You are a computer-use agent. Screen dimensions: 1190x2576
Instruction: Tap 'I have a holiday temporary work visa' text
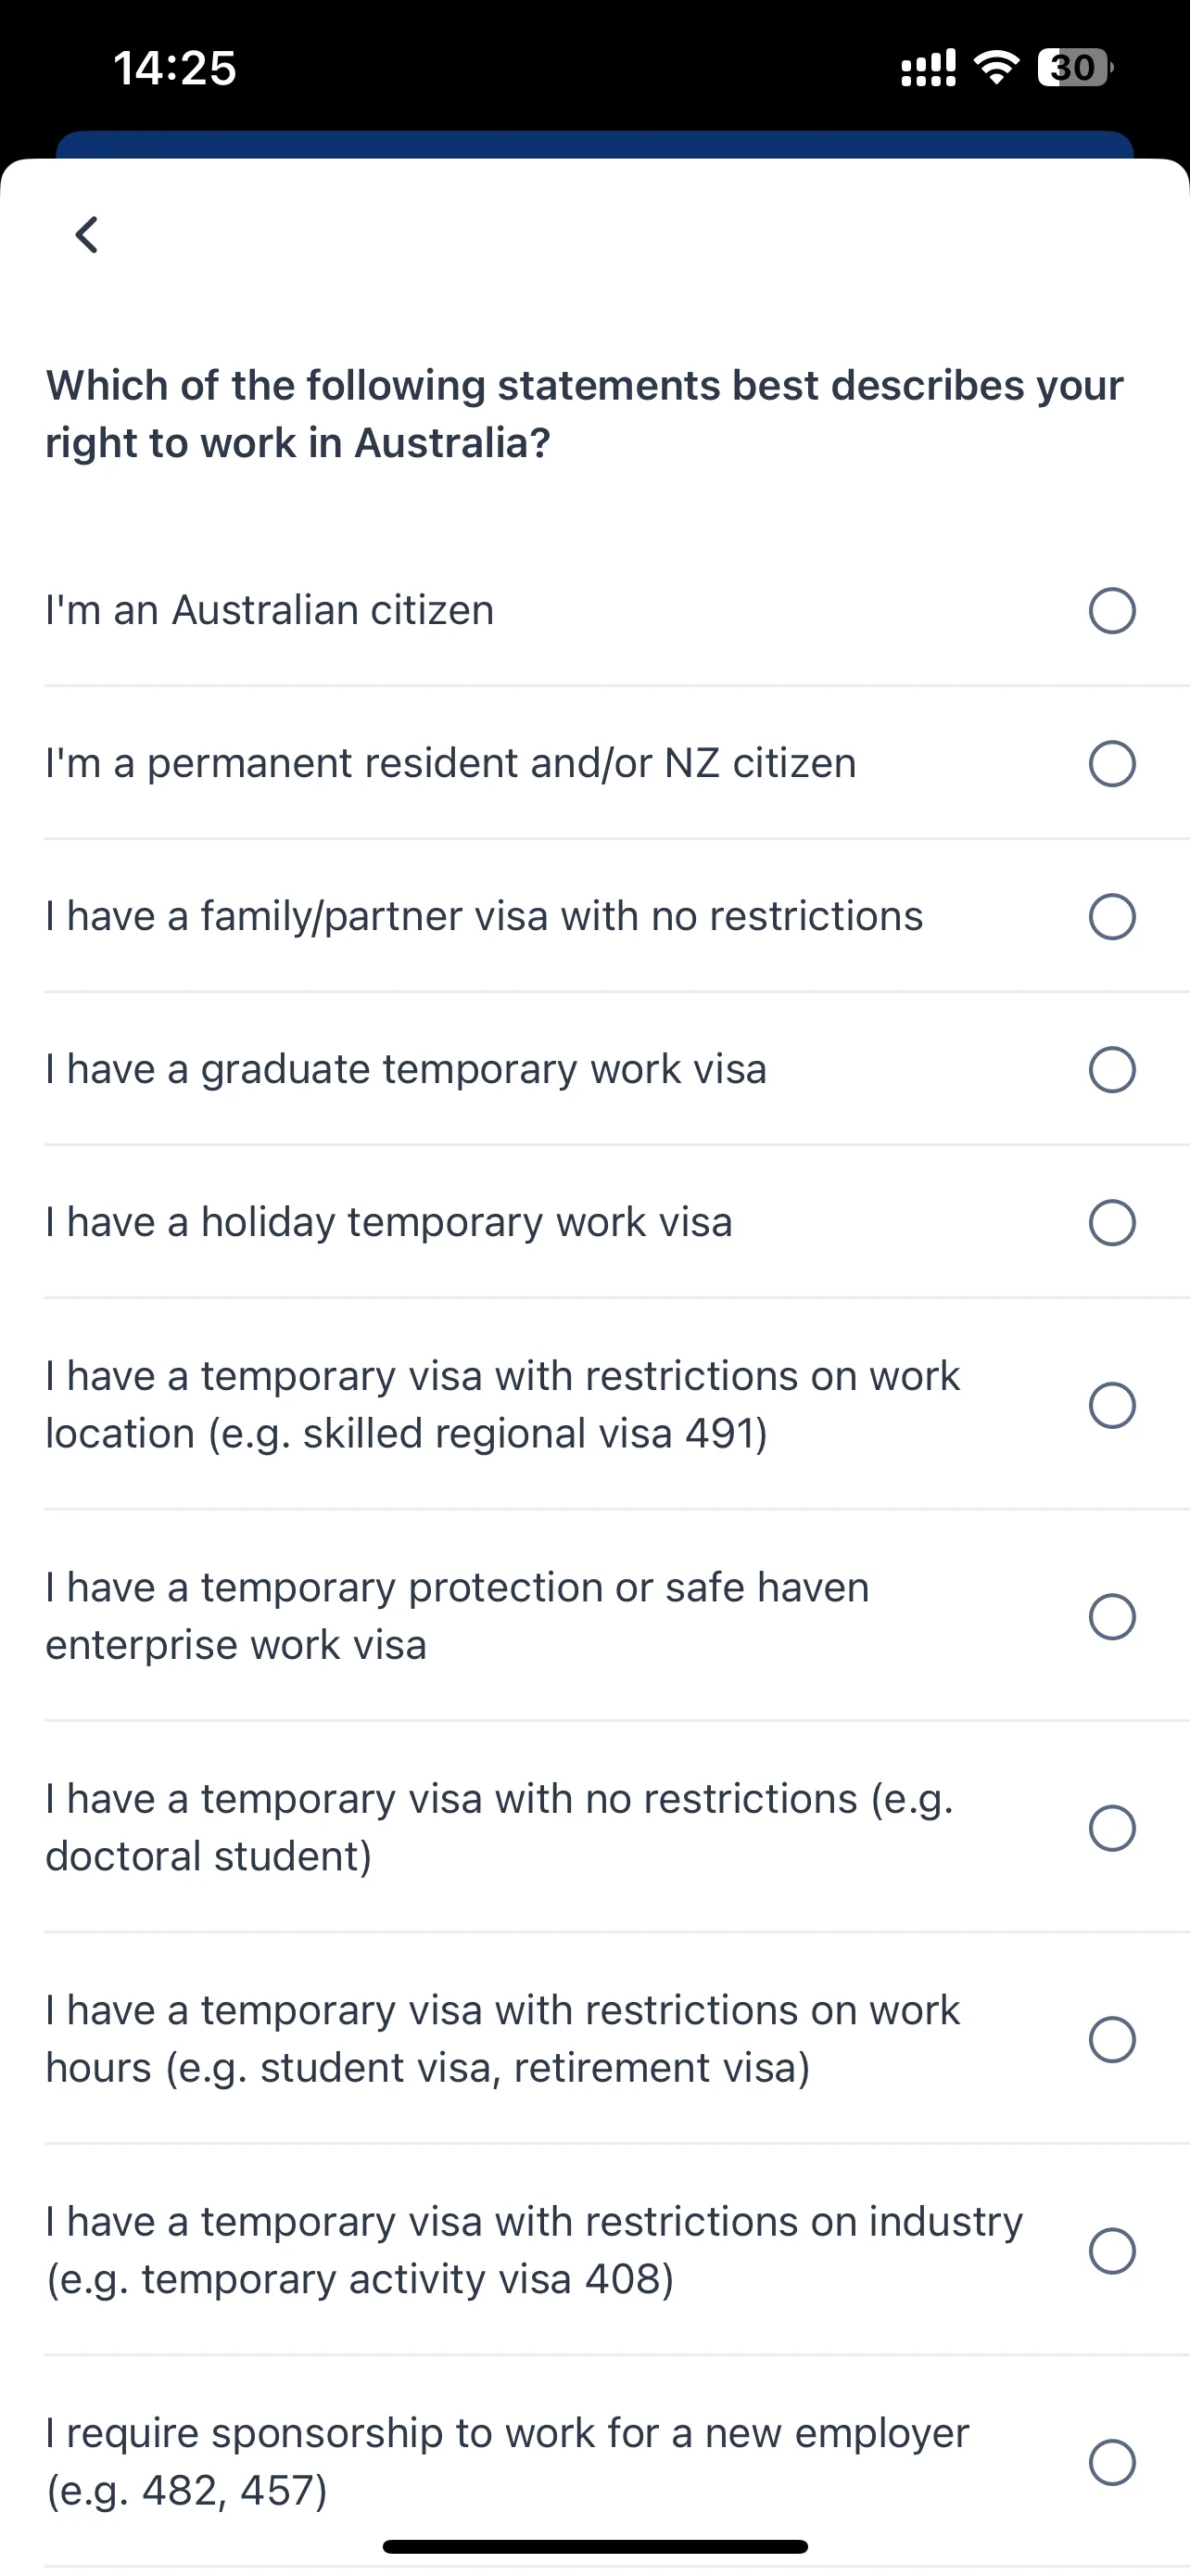(x=388, y=1222)
